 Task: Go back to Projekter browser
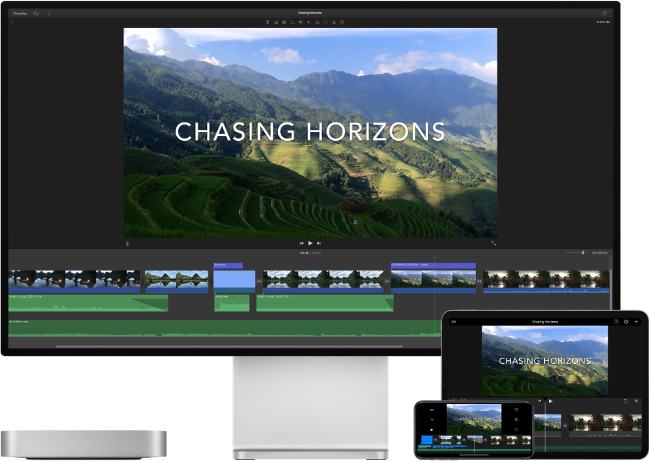pyautogui.click(x=20, y=13)
